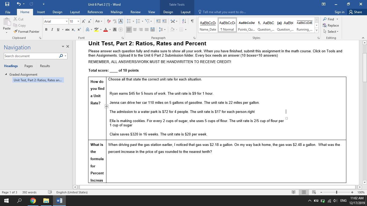Adjust the zoom slider handle

[337, 192]
